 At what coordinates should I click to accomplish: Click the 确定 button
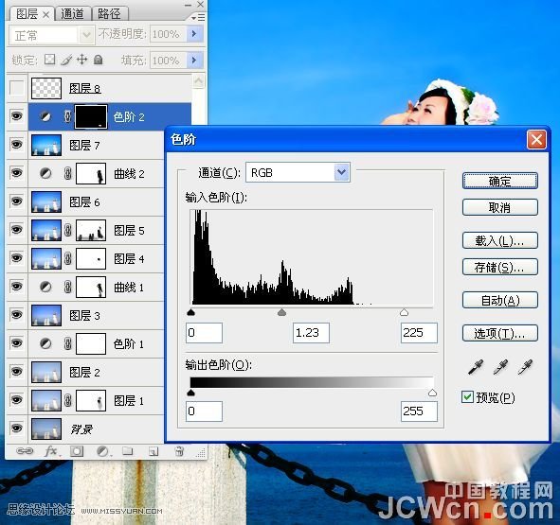click(x=500, y=181)
